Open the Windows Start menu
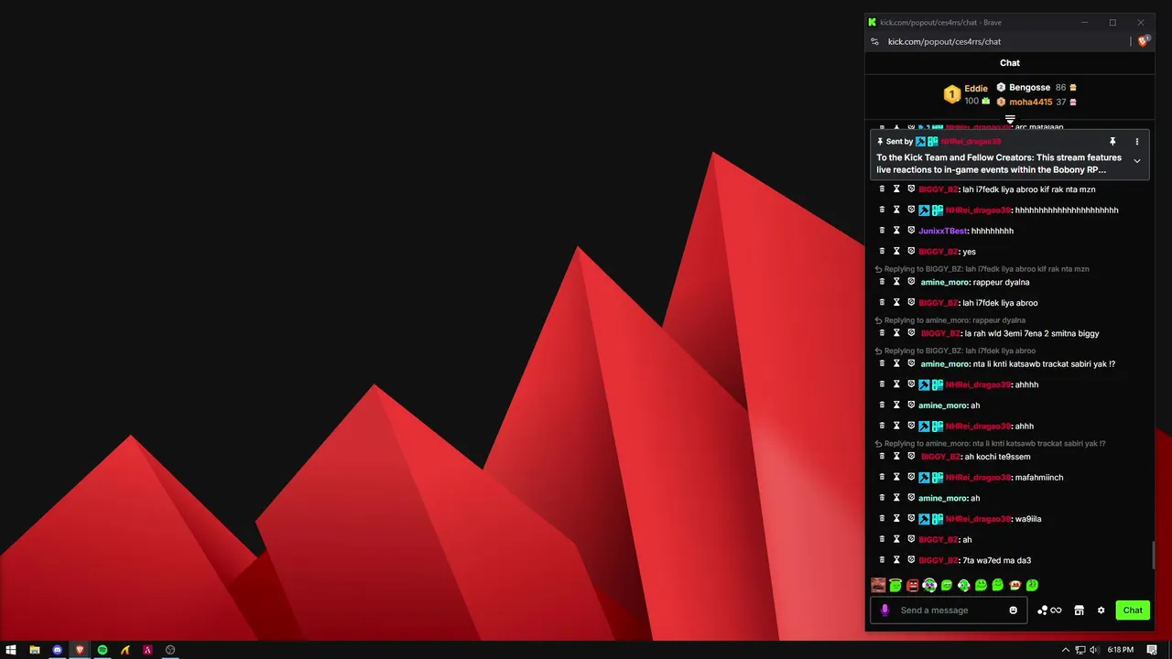The width and height of the screenshot is (1172, 659). click(11, 650)
